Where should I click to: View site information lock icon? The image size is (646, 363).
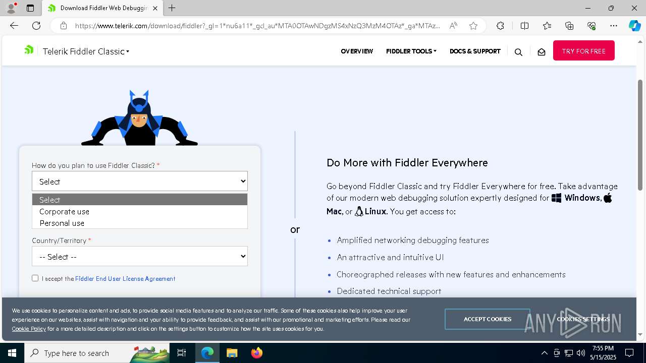63,26
